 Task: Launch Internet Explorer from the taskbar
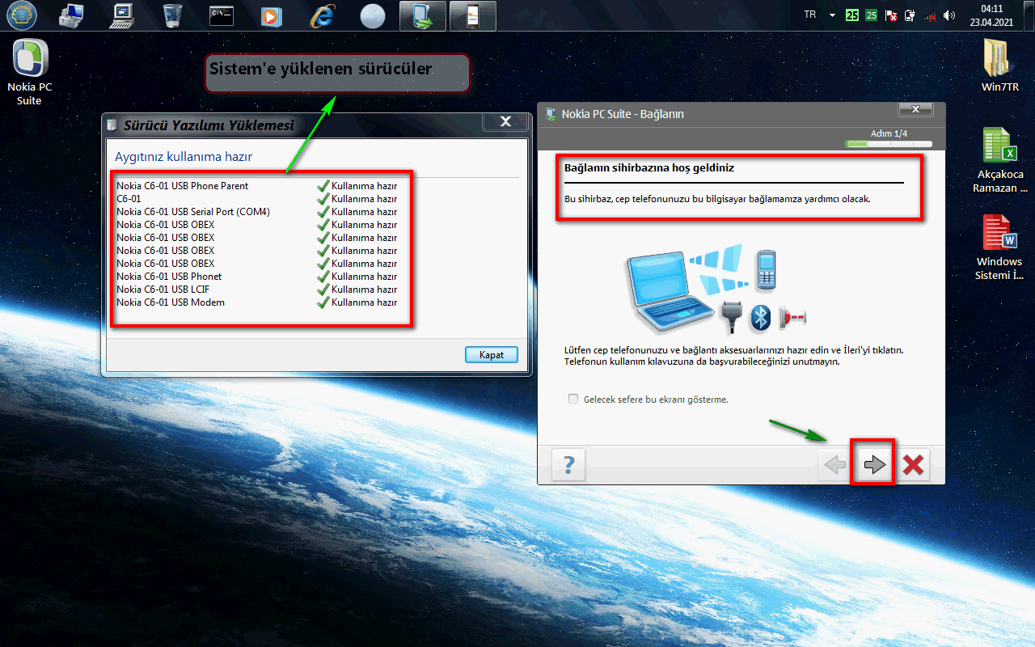[x=322, y=15]
